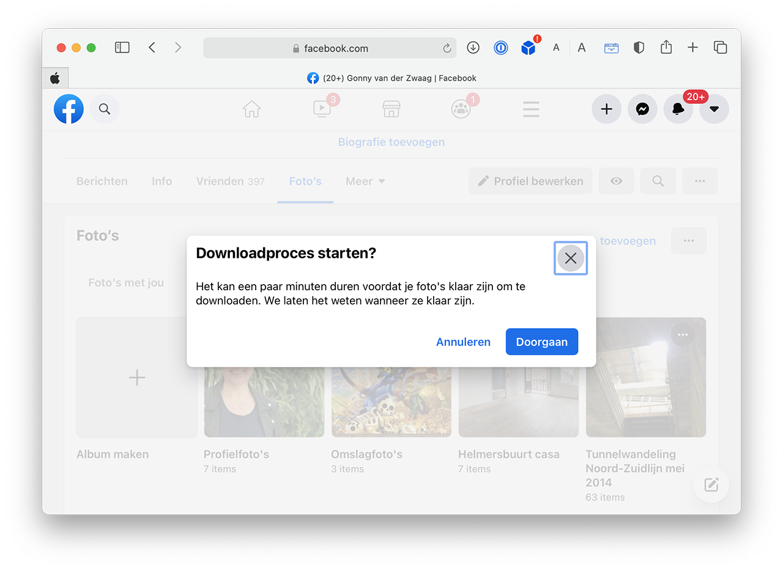The height and width of the screenshot is (570, 783).
Task: Open the Groups icon
Action: [x=461, y=109]
